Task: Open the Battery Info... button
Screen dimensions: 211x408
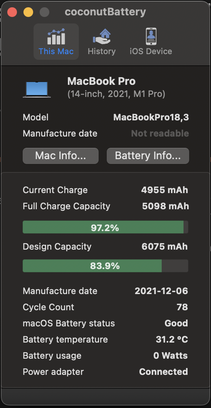Action: 148,156
